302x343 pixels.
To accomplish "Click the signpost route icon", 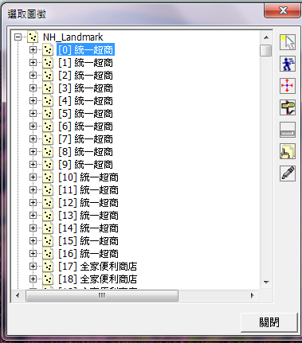I will point(288,107).
